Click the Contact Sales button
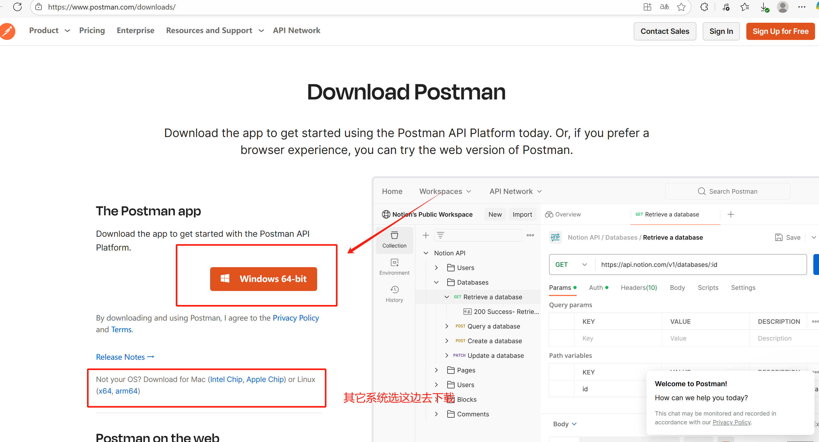The image size is (819, 442). 665,31
